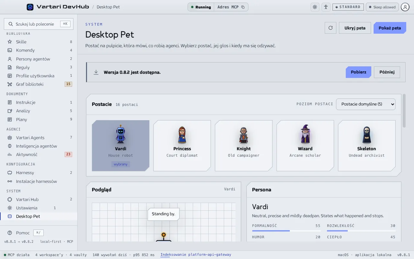Open Plany in the sidebar
The image size is (414, 259).
click(39, 119)
